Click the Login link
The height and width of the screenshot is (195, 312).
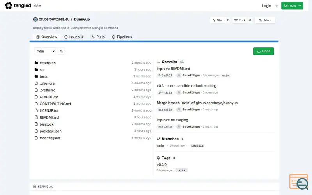[266, 6]
